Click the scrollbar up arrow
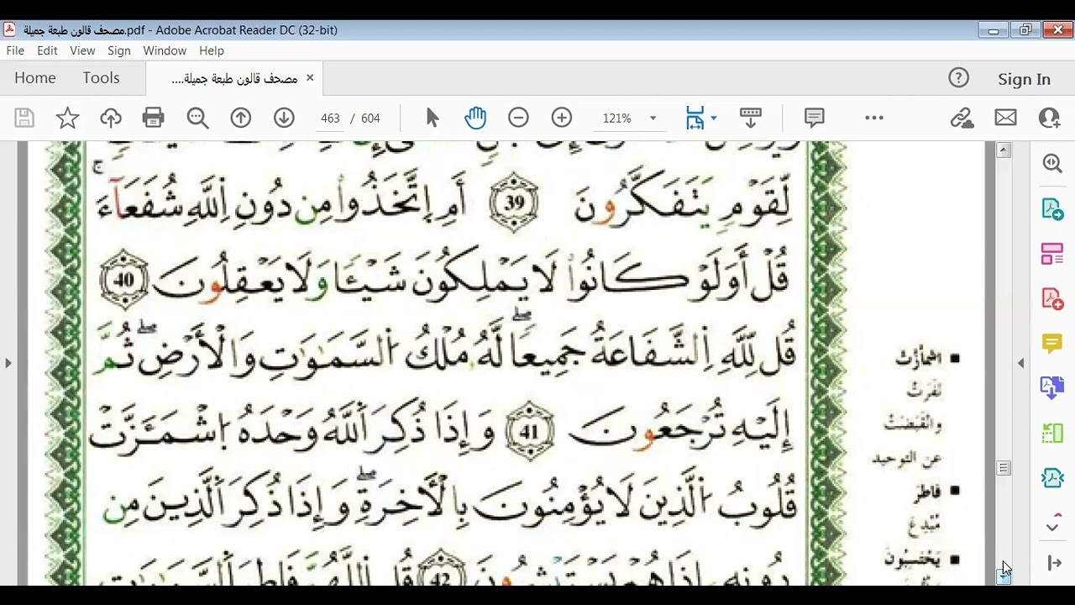The width and height of the screenshot is (1075, 605). tap(1004, 150)
